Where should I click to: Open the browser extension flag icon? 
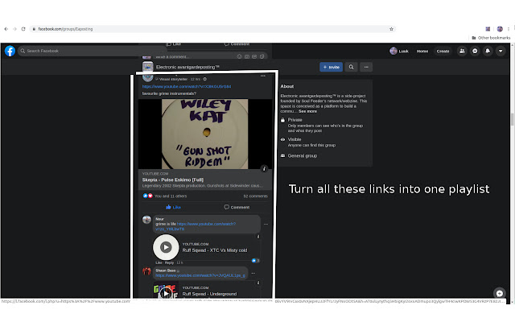tap(488, 29)
